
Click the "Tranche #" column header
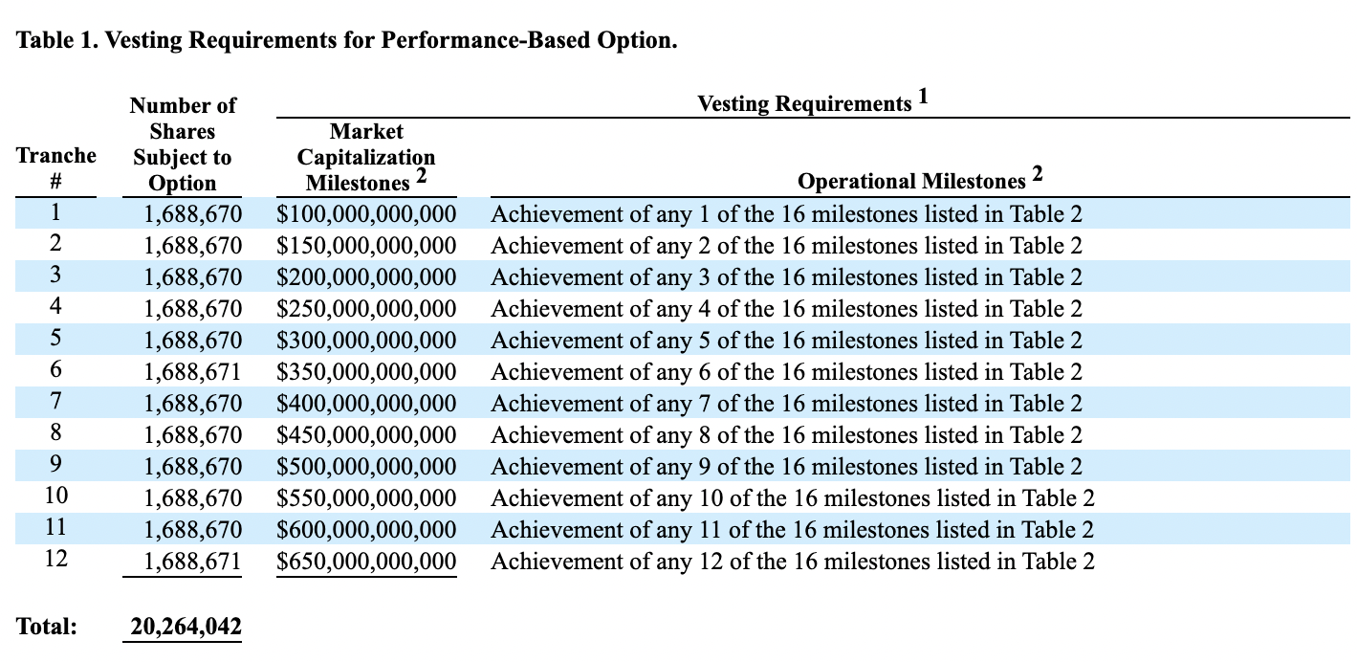click(55, 168)
